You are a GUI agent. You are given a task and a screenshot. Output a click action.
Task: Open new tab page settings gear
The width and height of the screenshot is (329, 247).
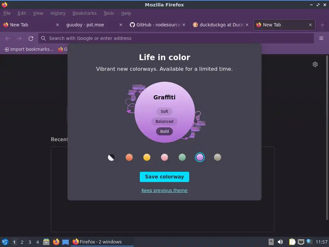coord(315,64)
